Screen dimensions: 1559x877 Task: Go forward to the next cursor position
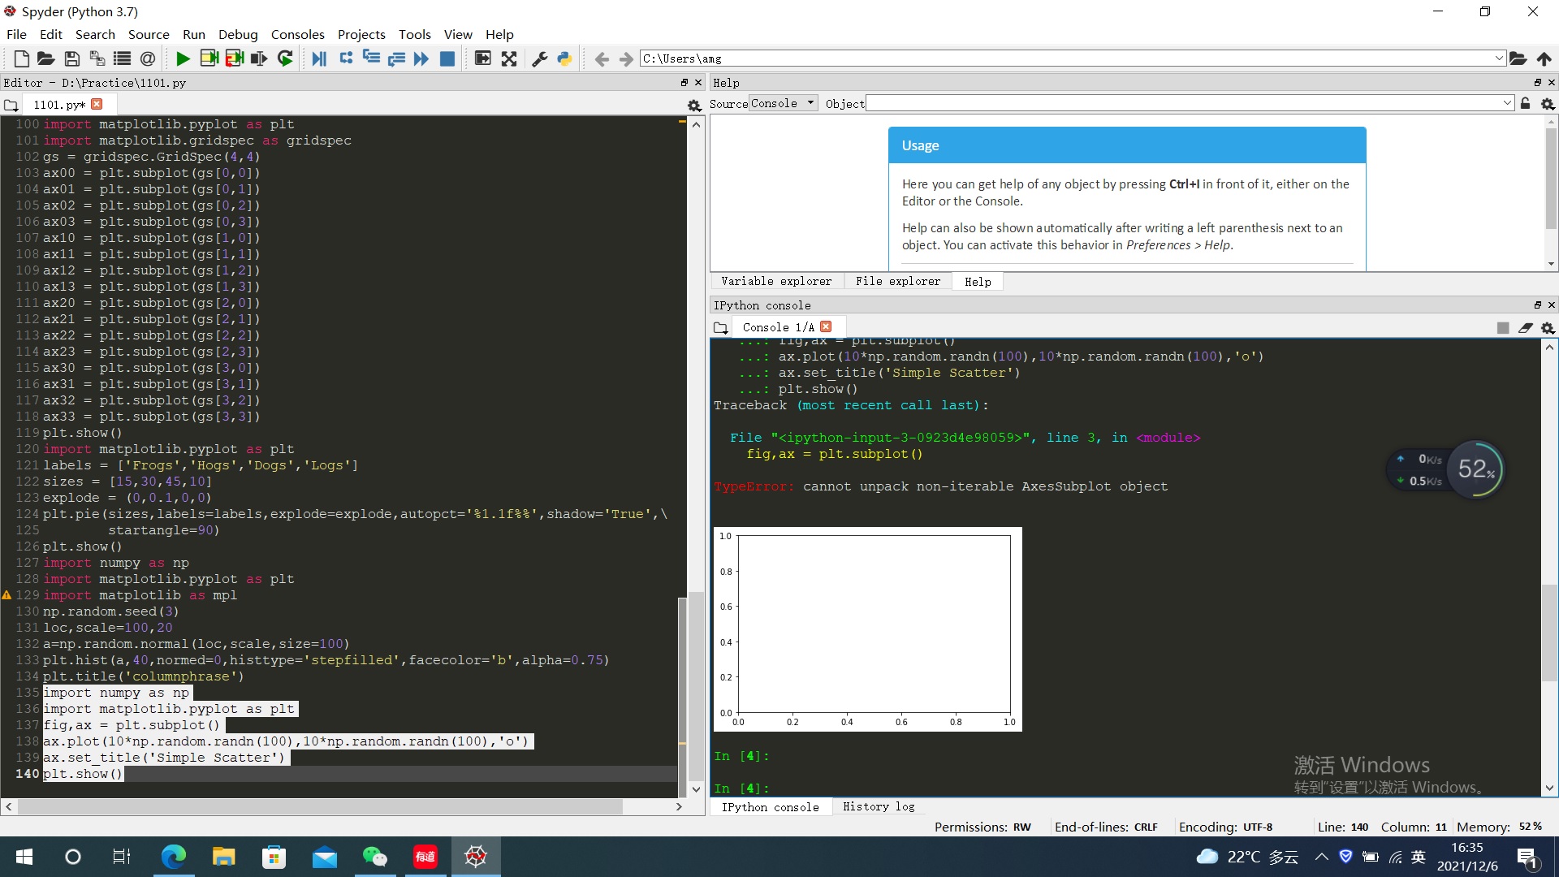pyautogui.click(x=626, y=58)
